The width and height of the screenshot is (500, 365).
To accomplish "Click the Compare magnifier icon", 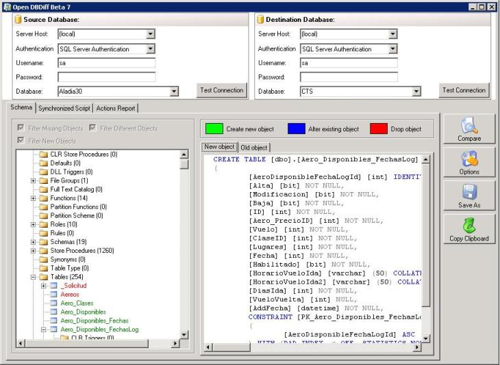I will [x=468, y=125].
